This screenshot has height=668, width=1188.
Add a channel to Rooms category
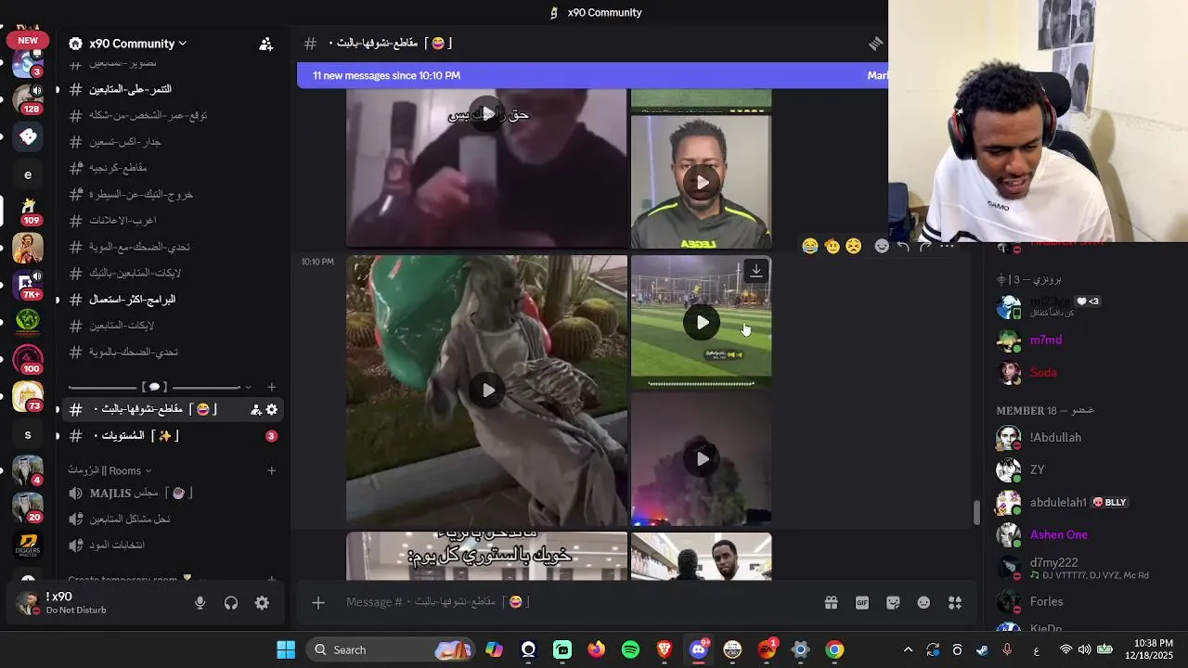271,470
